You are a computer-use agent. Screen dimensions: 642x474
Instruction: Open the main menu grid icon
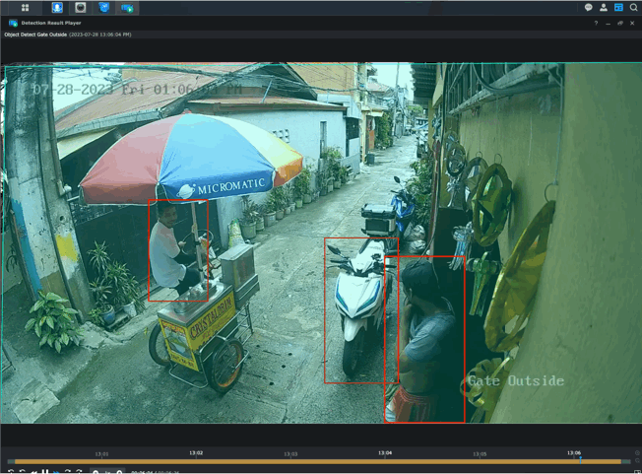pos(25,7)
